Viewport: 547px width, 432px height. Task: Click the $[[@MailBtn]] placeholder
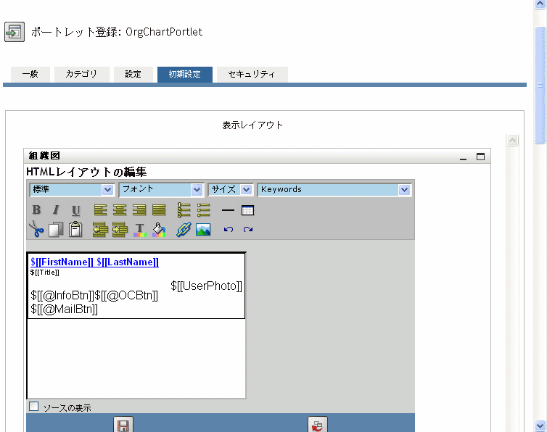coord(64,309)
